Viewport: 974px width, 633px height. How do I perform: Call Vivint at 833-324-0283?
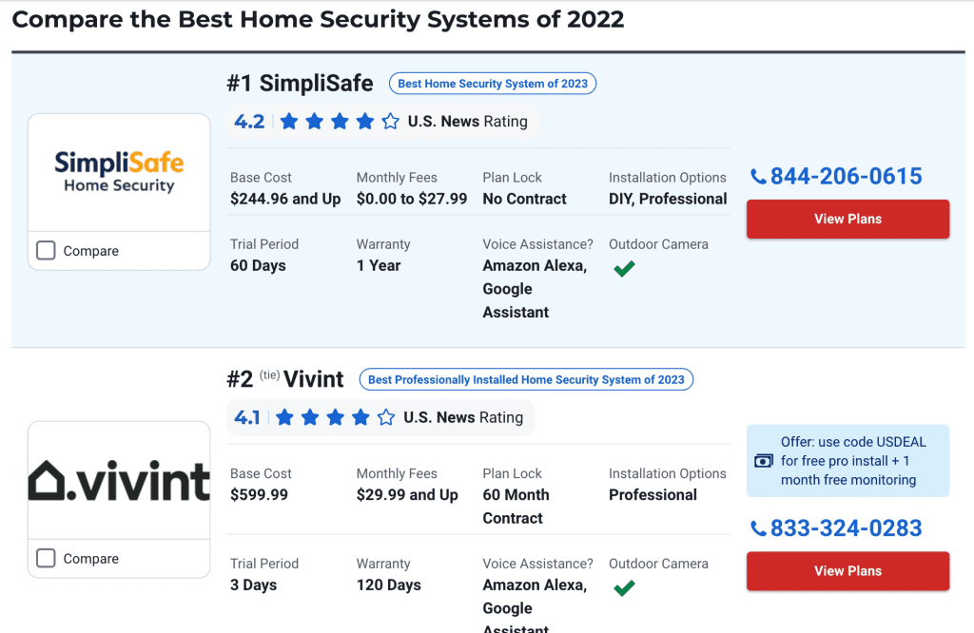846,528
